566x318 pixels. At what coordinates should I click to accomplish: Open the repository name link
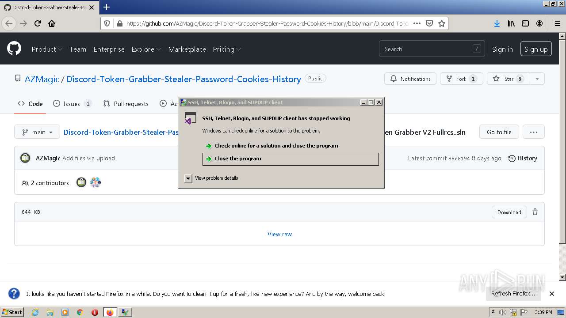[x=184, y=79]
